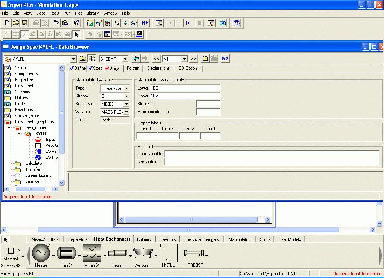Toggle the folder list tree view icon
The height and width of the screenshot is (278, 384).
(92, 59)
